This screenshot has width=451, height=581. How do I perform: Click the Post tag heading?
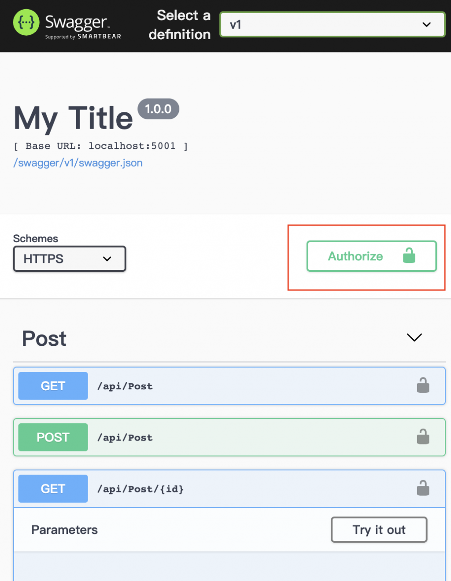pyautogui.click(x=44, y=339)
